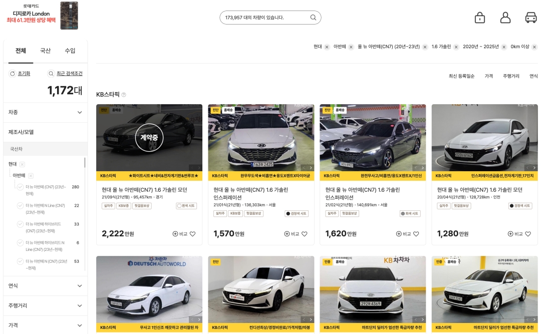The image size is (541, 334).
Task: Switch to the 전체 tab
Action: [x=21, y=51]
